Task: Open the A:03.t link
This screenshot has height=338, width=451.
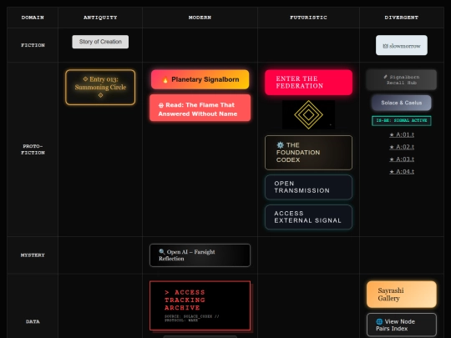Action: (402, 159)
